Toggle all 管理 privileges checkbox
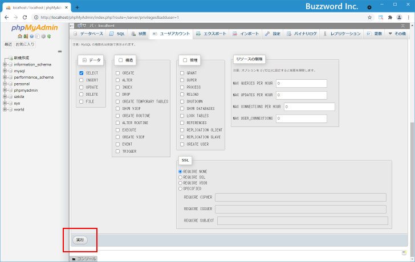Viewport: 415px width, 262px height. (185, 60)
